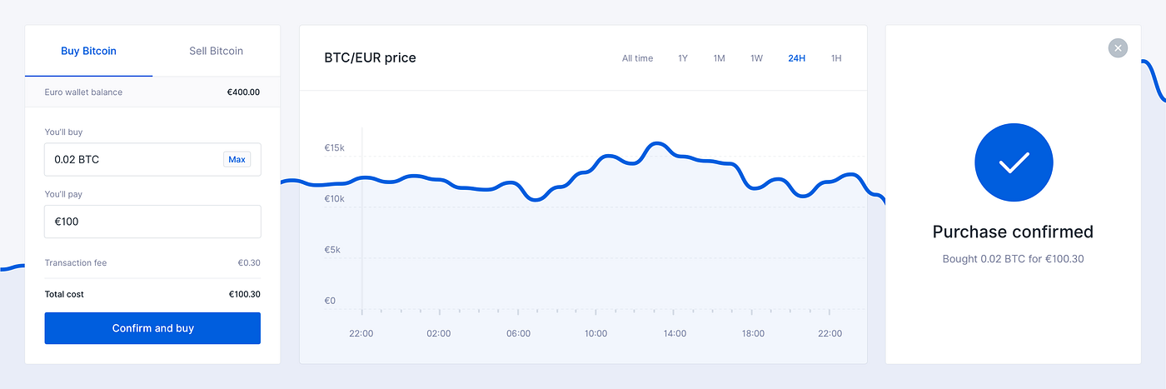Screen dimensions: 1166x389
Task: Click the Confirm and buy button
Action: pyautogui.click(x=152, y=328)
